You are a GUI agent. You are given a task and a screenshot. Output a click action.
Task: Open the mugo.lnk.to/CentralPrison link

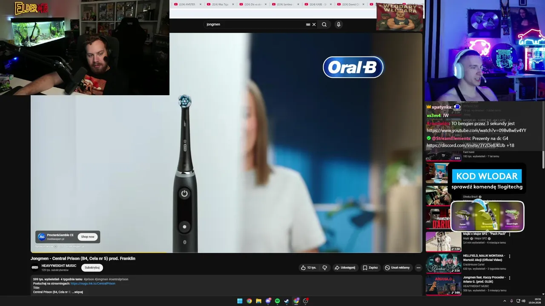(93, 283)
